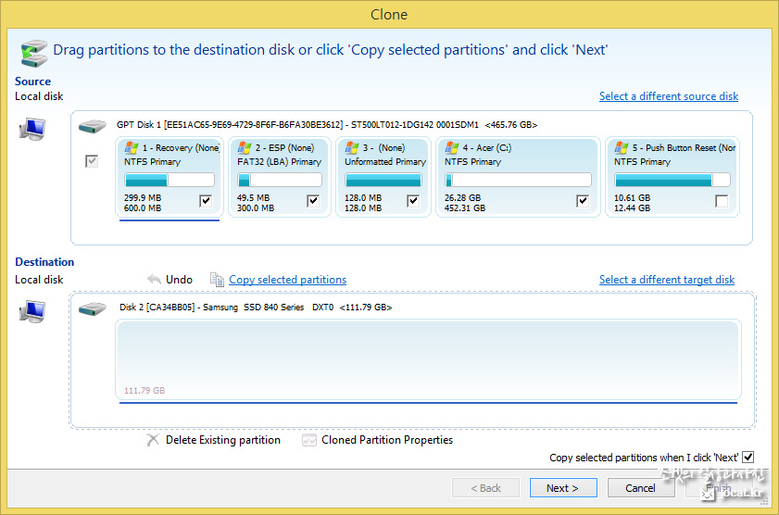Screen dimensions: 779x515
Task: Uncheck the Acer (C:) partition checkbox
Action: (583, 201)
